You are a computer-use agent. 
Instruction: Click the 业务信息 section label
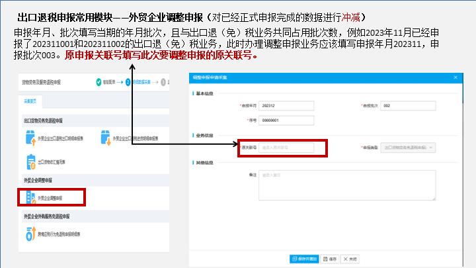click(x=204, y=136)
